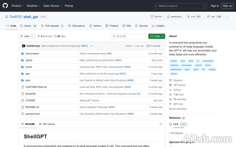Viewport: 236px width, 147px height.
Task: Click the commit history clock icon
Action: tap(148, 46)
